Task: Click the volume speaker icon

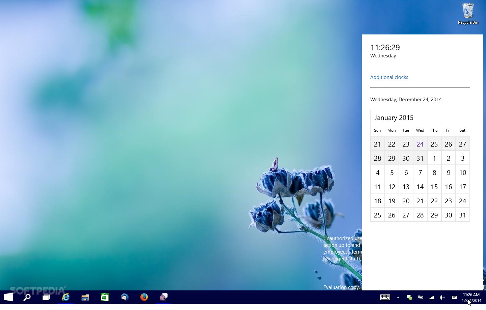Action: 442,298
